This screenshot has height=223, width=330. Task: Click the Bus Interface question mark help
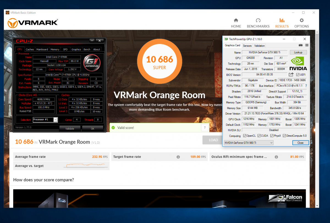(x=306, y=86)
